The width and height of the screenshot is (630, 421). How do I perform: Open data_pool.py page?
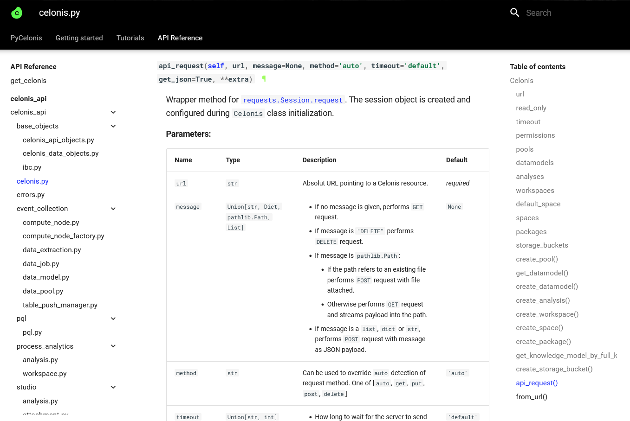[x=43, y=291]
